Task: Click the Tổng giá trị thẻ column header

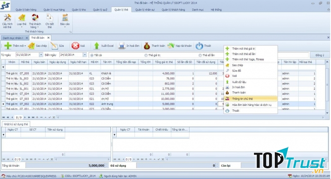Action: coord(164,62)
